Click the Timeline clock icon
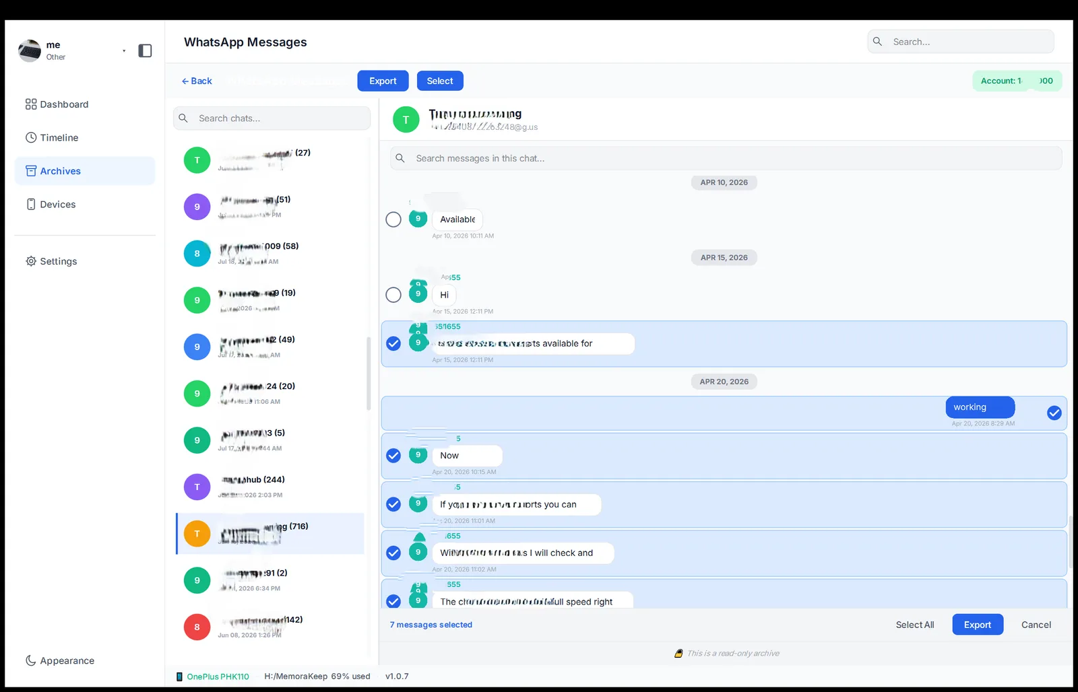 point(31,137)
